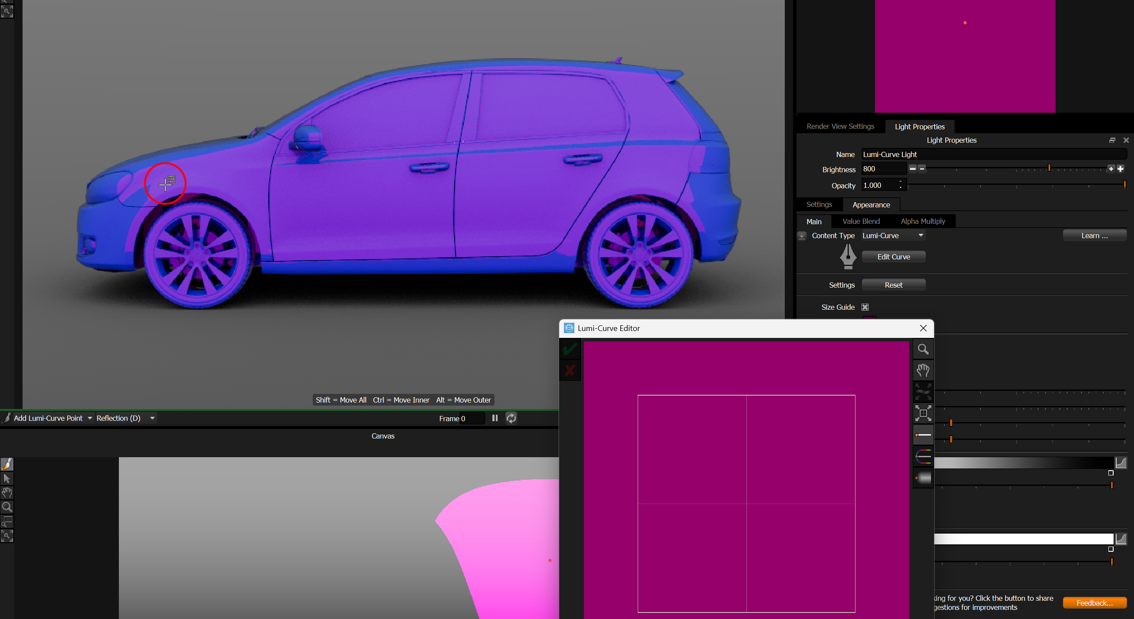
Task: Activate the Pan hand tool on left
Action: point(7,493)
